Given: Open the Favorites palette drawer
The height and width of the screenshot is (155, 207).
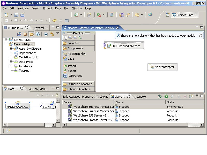Looking at the screenshot, I should [x=79, y=43].
